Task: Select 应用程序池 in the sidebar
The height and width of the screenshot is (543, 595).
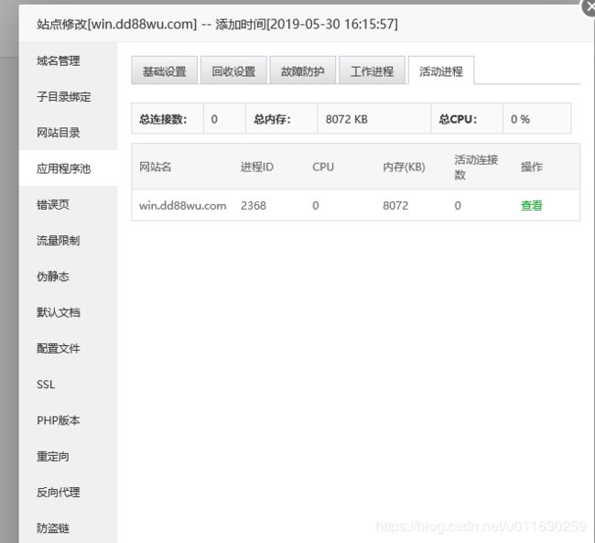Action: (63, 168)
